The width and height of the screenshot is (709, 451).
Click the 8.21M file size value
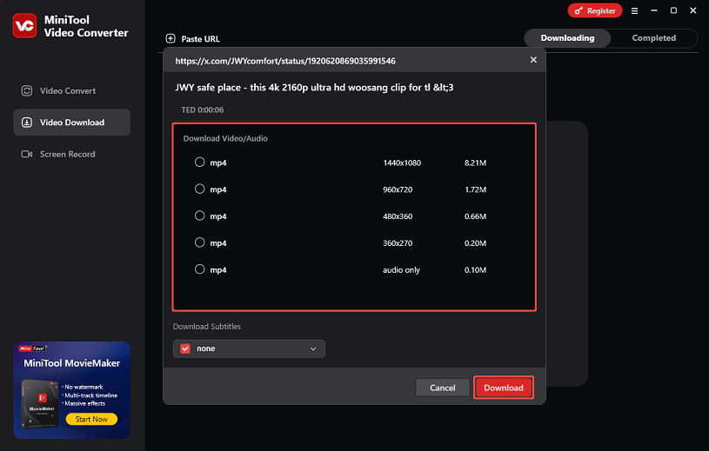(x=475, y=162)
